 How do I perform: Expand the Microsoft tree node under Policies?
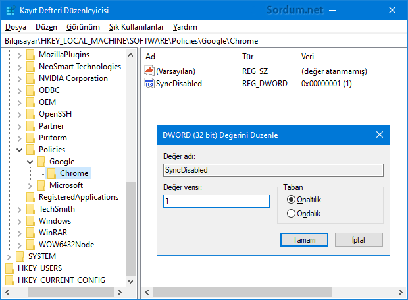click(x=30, y=186)
